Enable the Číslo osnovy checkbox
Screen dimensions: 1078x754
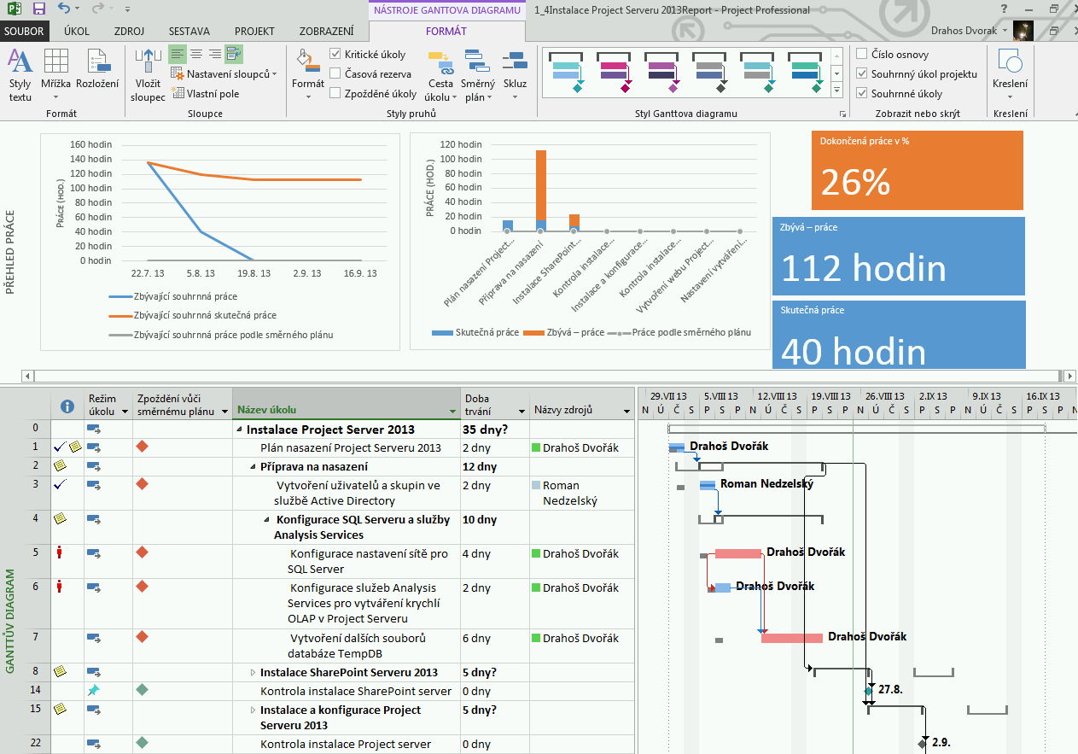point(862,55)
